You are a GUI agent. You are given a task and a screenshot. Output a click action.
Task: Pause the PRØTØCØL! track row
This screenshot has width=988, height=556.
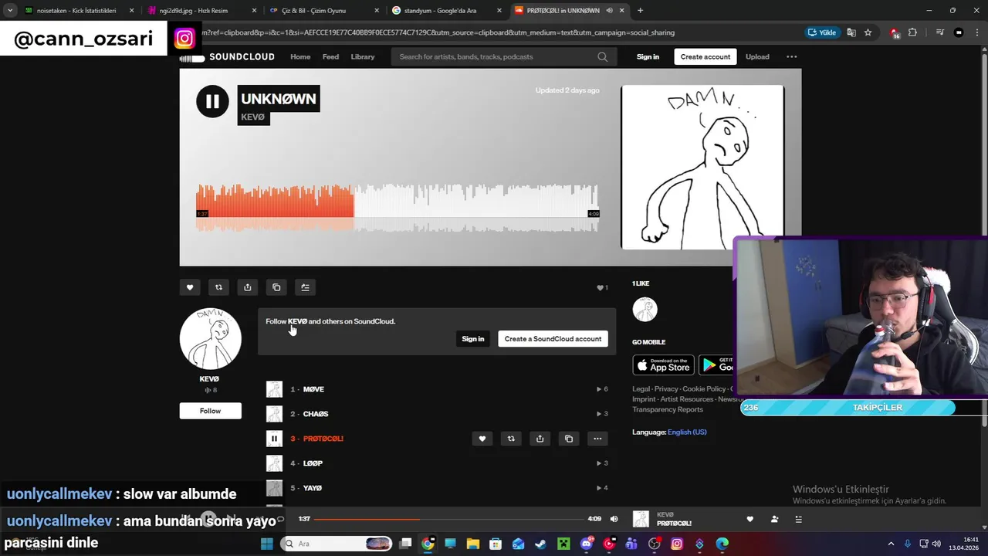point(274,439)
